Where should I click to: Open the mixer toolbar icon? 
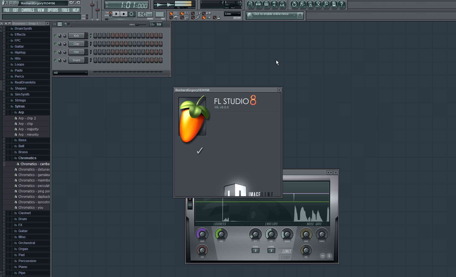point(282,4)
